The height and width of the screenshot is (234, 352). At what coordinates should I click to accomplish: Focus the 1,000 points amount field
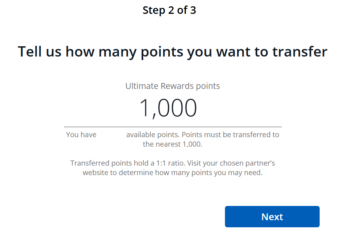click(x=168, y=108)
